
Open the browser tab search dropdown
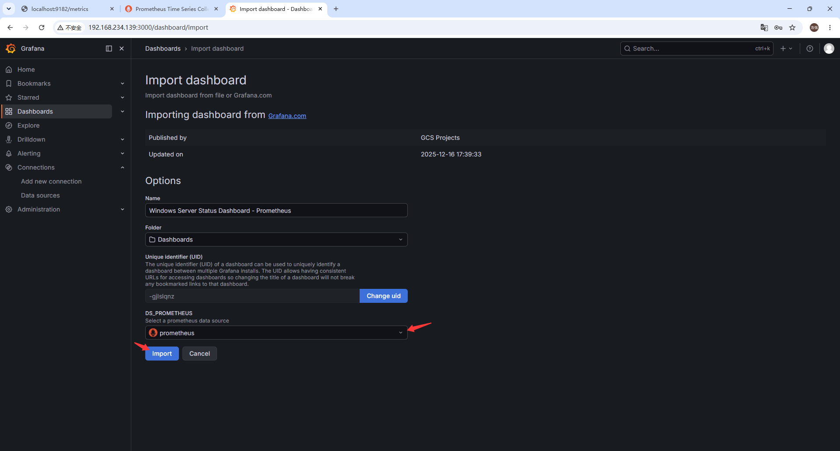coord(8,9)
